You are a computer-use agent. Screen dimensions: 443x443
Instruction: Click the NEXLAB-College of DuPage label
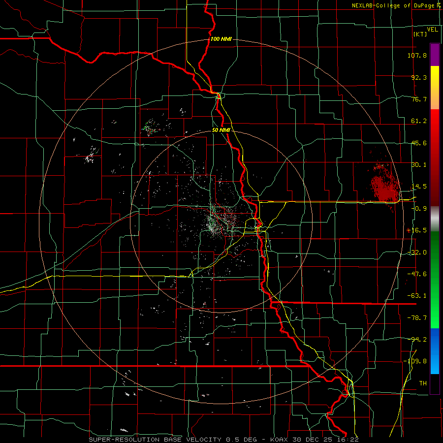coord(393,5)
